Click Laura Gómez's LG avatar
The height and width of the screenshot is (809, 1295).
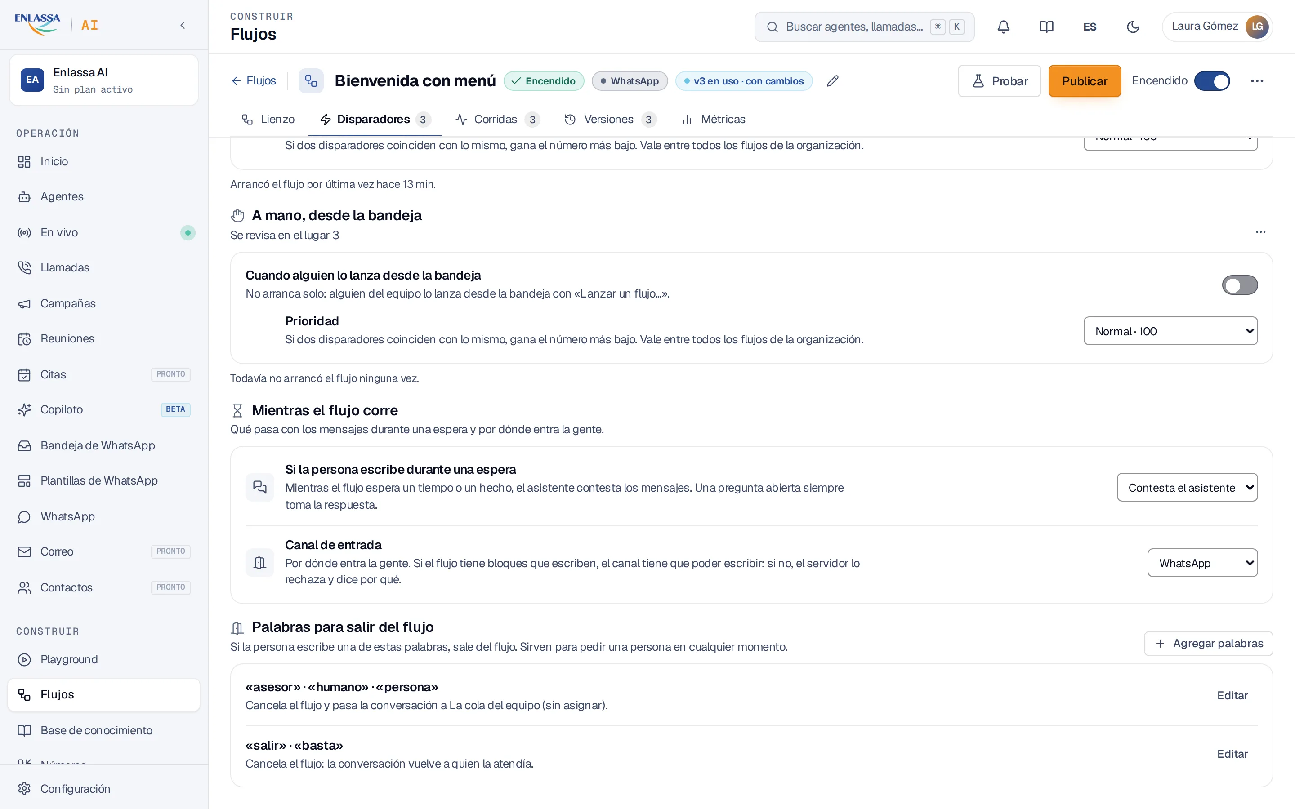[x=1257, y=27]
